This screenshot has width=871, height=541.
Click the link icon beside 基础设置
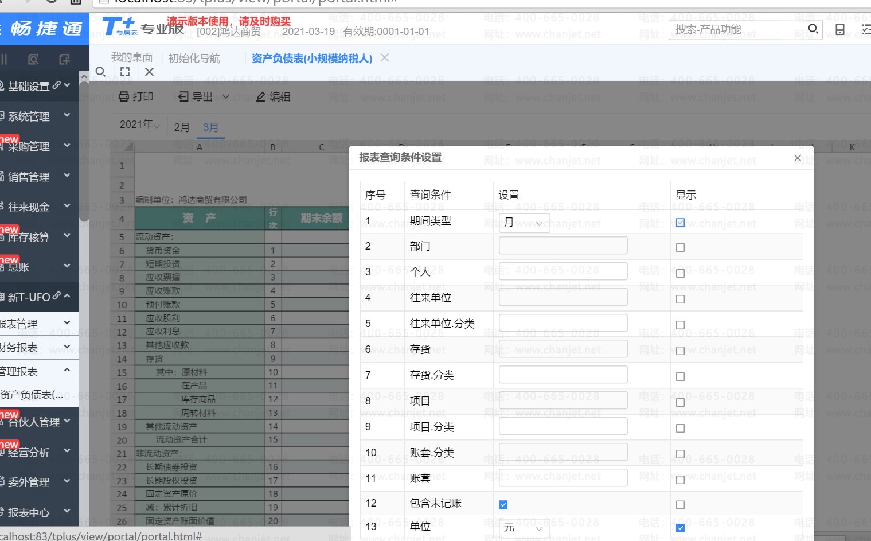(x=56, y=85)
